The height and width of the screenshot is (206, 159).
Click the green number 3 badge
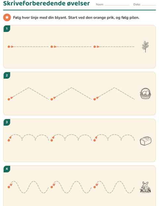(7, 122)
